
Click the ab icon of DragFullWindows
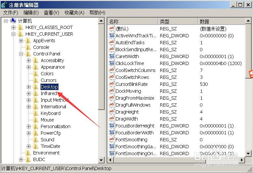(112, 105)
